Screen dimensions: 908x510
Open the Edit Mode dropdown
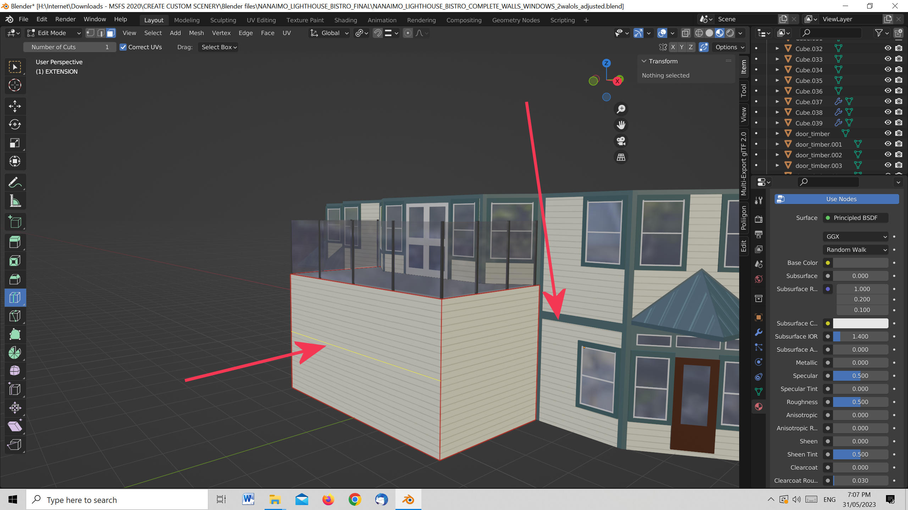pos(55,33)
